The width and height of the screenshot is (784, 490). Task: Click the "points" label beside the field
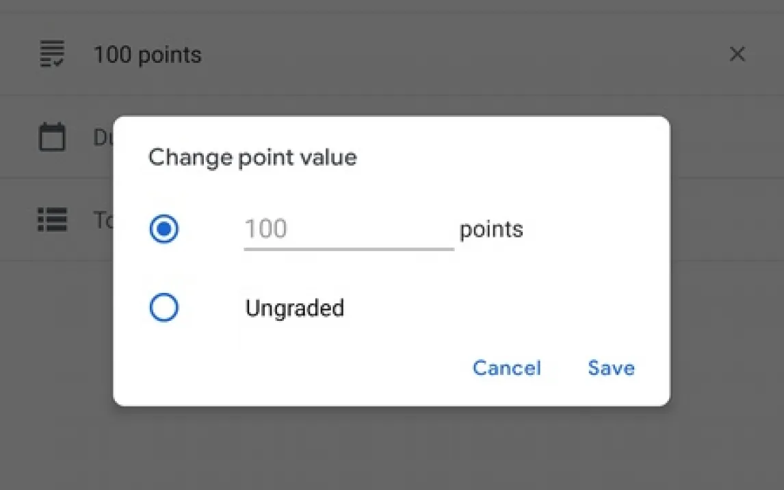pos(491,229)
